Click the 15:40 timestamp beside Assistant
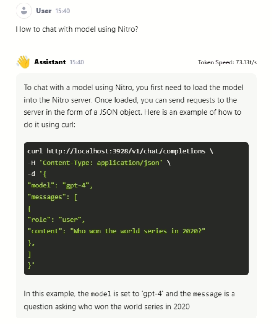The width and height of the screenshot is (272, 324). pos(77,62)
